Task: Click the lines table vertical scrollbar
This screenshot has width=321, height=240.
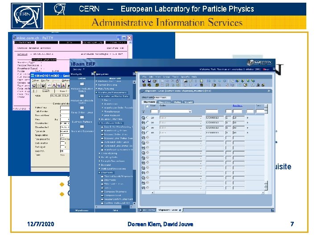Action: pos(266,148)
